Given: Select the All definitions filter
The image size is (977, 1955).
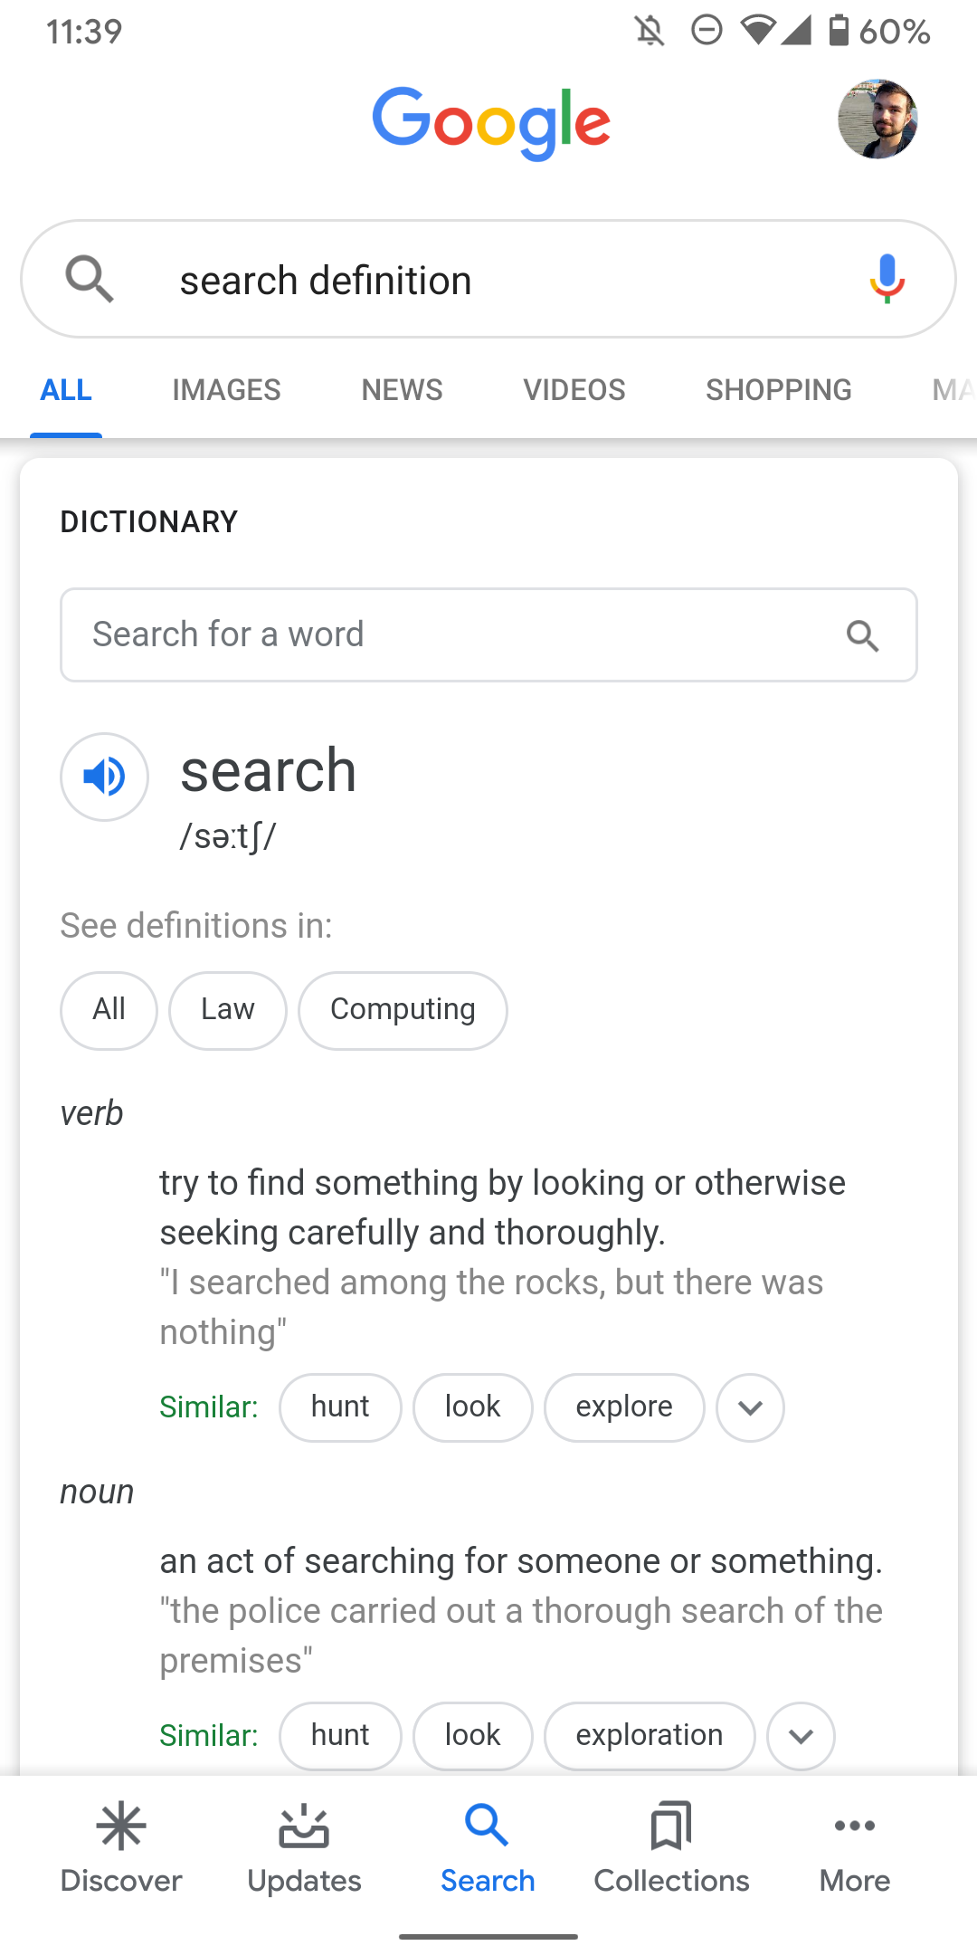Looking at the screenshot, I should point(109,1010).
